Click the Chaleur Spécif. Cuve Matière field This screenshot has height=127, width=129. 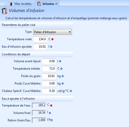pos(49,91)
